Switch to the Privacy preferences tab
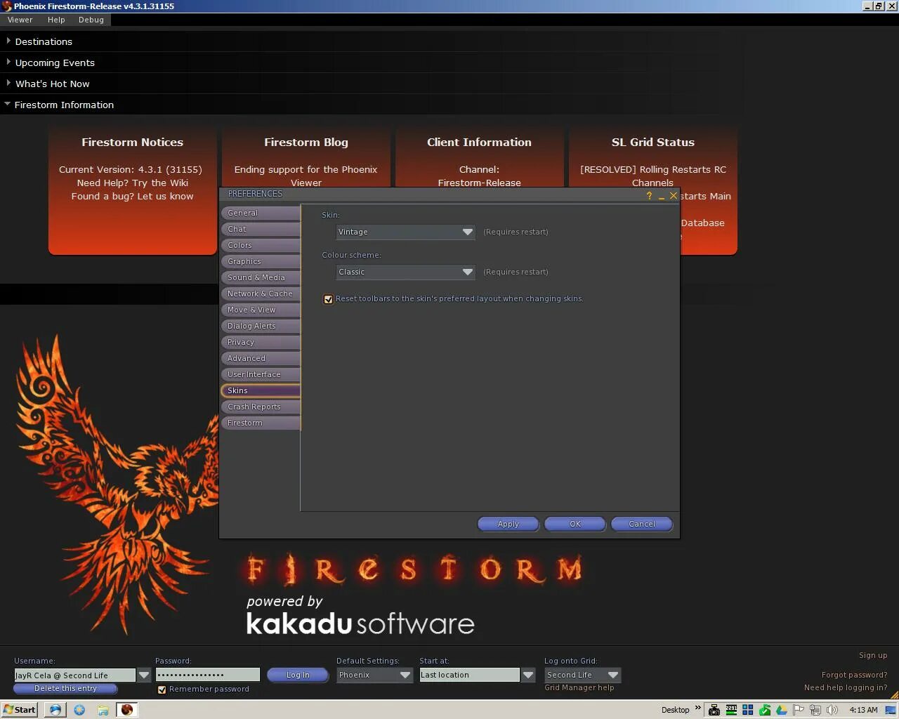 (x=261, y=342)
